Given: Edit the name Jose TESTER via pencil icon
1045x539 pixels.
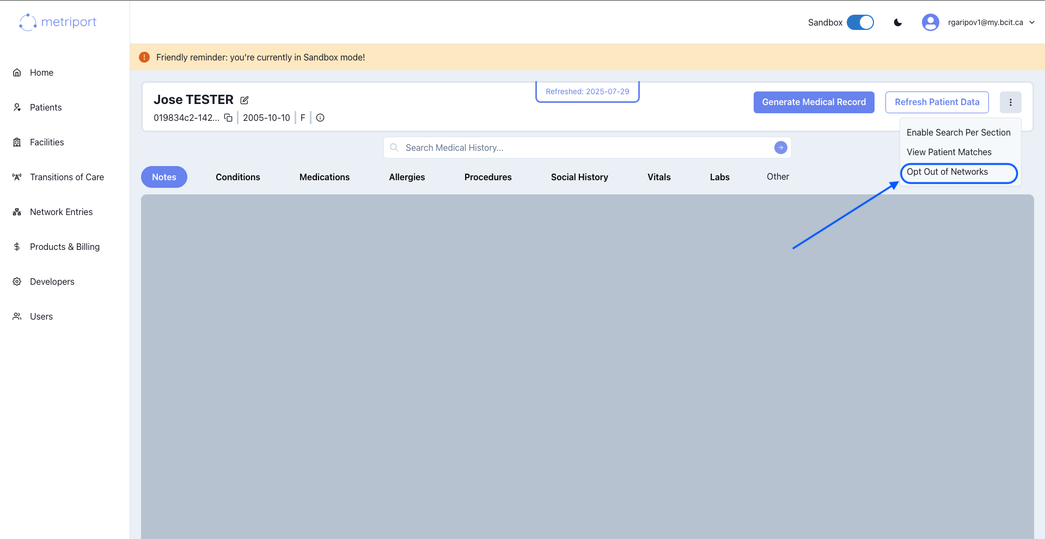Looking at the screenshot, I should 244,100.
